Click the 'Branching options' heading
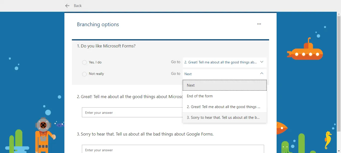This screenshot has width=341, height=153. click(98, 24)
